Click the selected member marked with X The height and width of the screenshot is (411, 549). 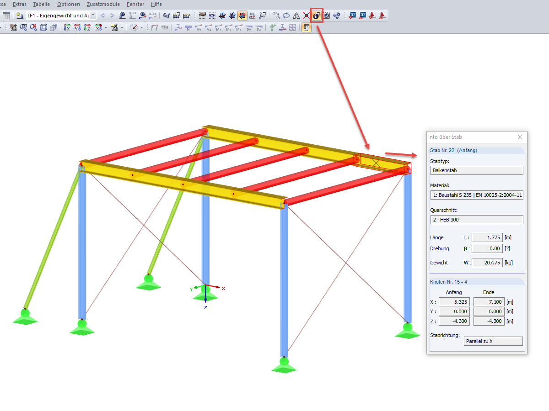[x=376, y=162]
